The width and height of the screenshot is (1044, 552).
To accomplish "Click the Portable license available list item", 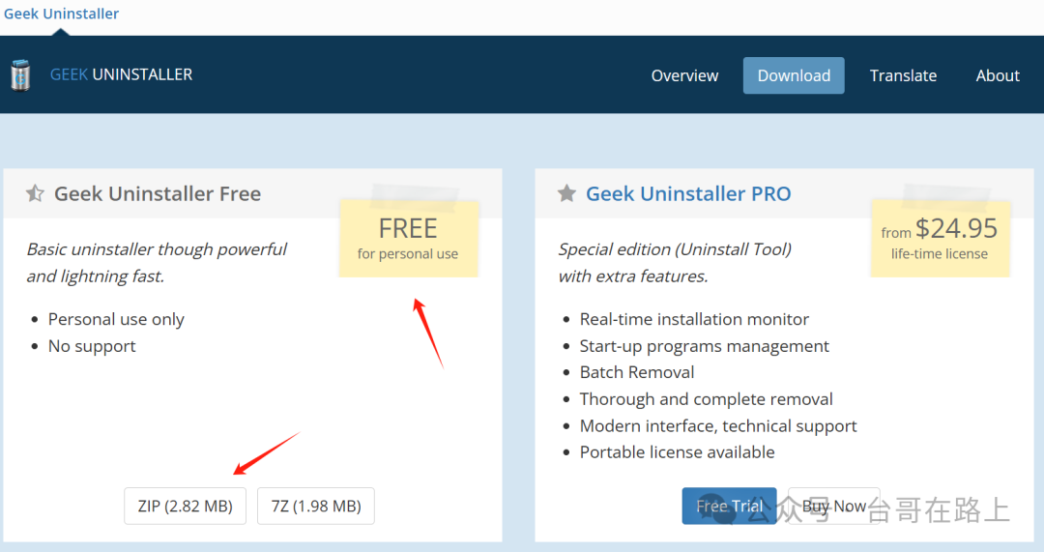I will (677, 451).
